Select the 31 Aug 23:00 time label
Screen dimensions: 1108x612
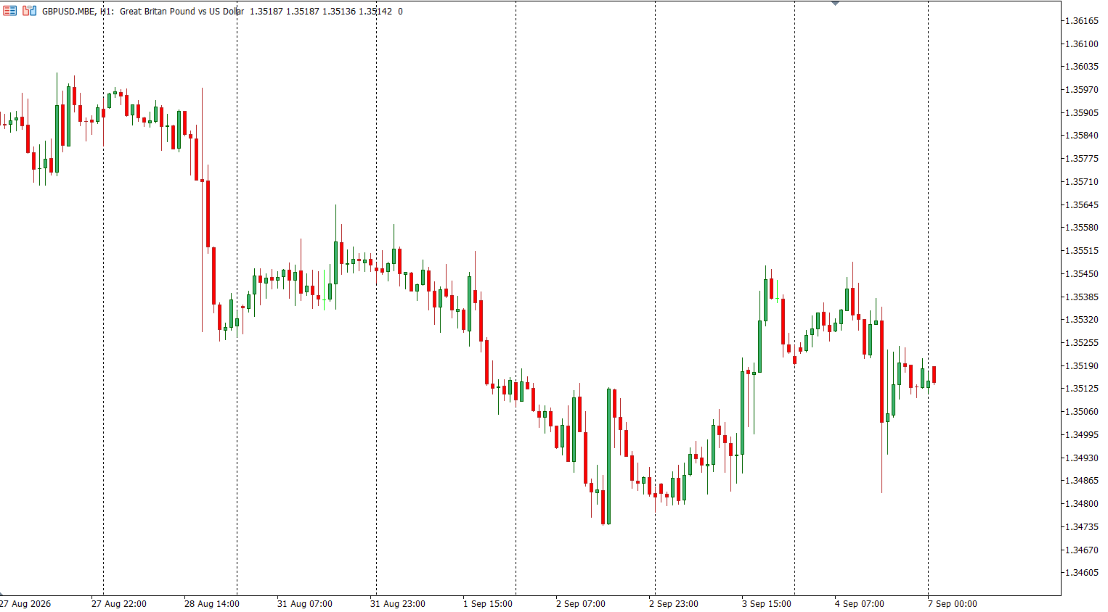pos(397,604)
